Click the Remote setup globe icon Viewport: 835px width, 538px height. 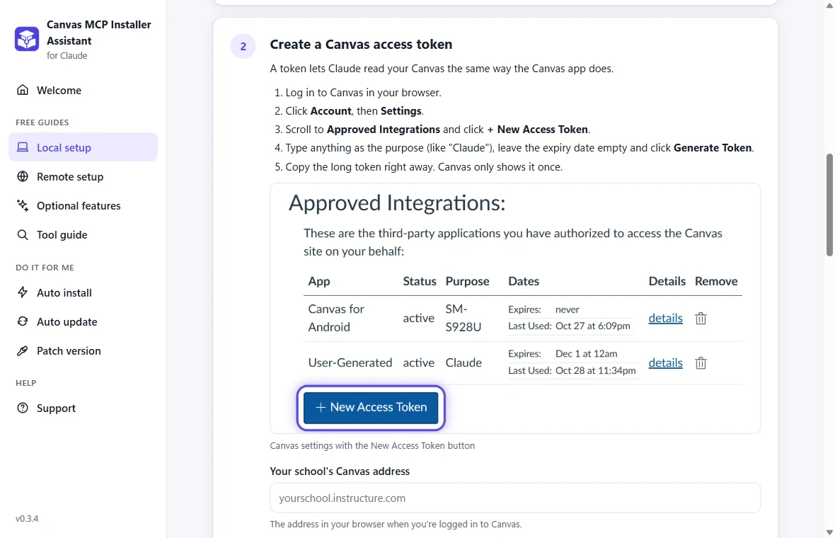click(x=23, y=176)
